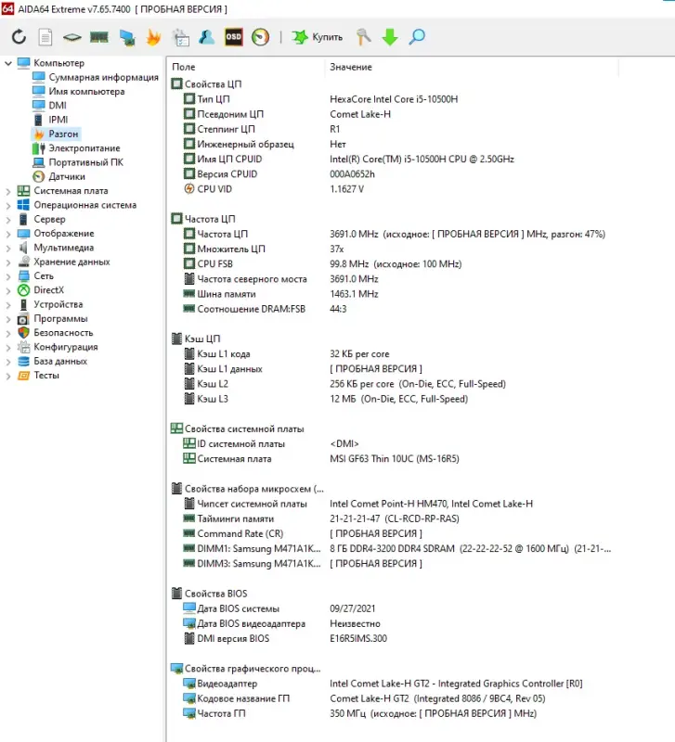Open the gauge sensor panel icon

pos(260,37)
